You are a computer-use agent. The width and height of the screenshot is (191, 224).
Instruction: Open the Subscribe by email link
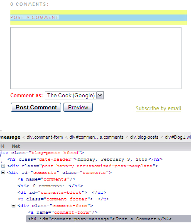158,108
